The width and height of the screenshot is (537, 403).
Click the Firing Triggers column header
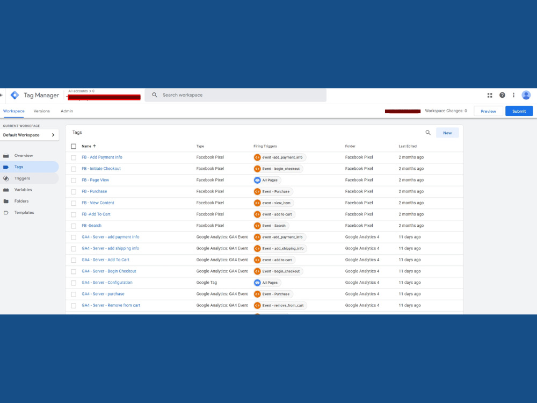[265, 146]
